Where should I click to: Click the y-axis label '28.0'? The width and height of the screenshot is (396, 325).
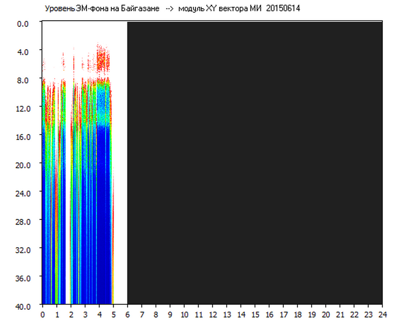click(x=23, y=222)
